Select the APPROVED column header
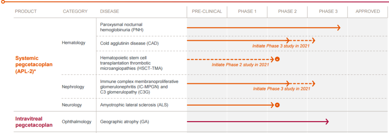The width and height of the screenshot is (389, 133). tap(368, 12)
